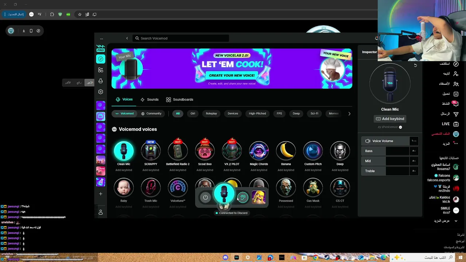The width and height of the screenshot is (466, 262).
Task: Expand voice categories with right chevron
Action: (x=349, y=114)
